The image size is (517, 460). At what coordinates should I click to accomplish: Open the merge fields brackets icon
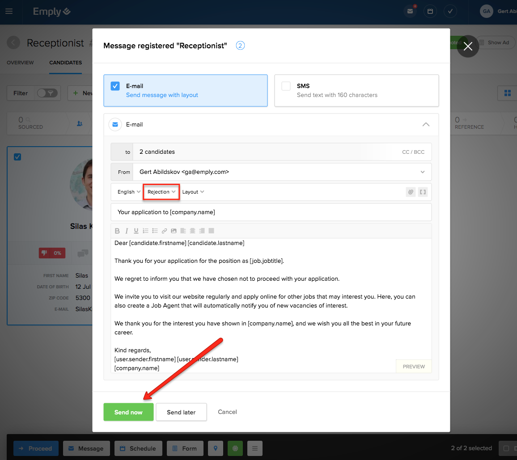pos(423,192)
